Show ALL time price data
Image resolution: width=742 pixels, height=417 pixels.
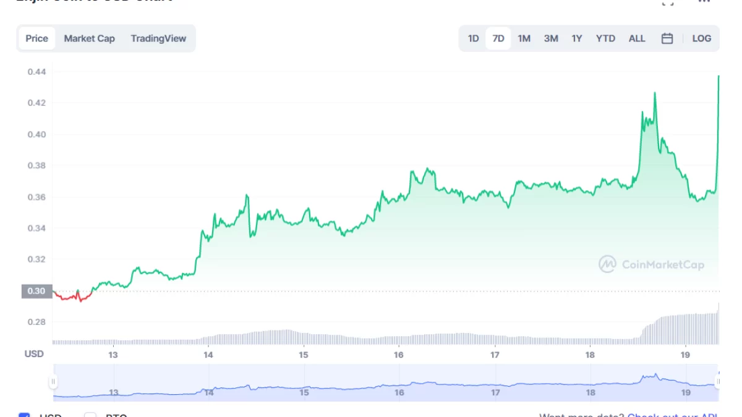click(636, 38)
